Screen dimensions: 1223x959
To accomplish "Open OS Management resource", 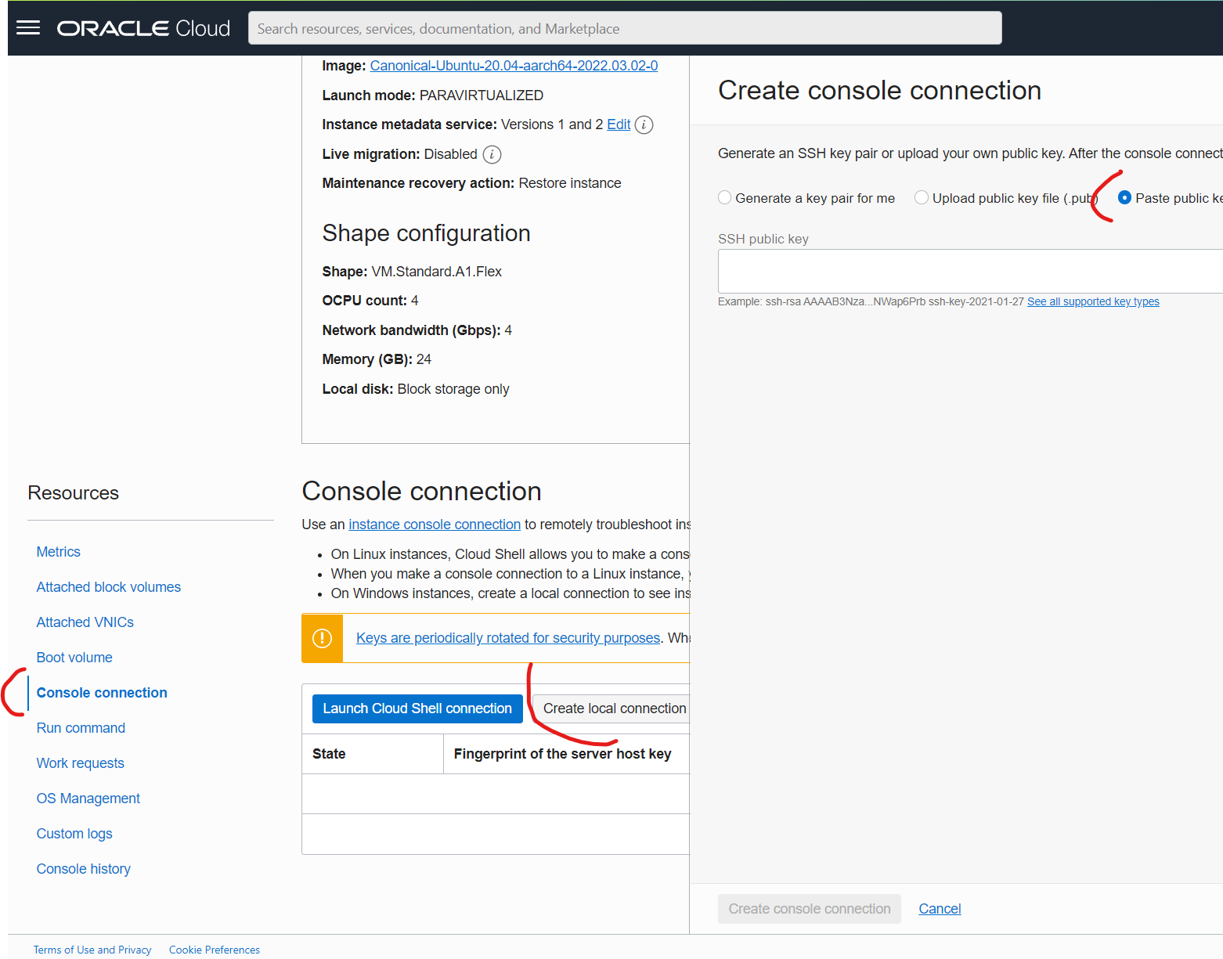I will [88, 799].
